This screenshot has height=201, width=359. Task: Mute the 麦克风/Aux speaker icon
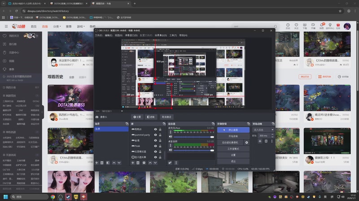(170, 136)
